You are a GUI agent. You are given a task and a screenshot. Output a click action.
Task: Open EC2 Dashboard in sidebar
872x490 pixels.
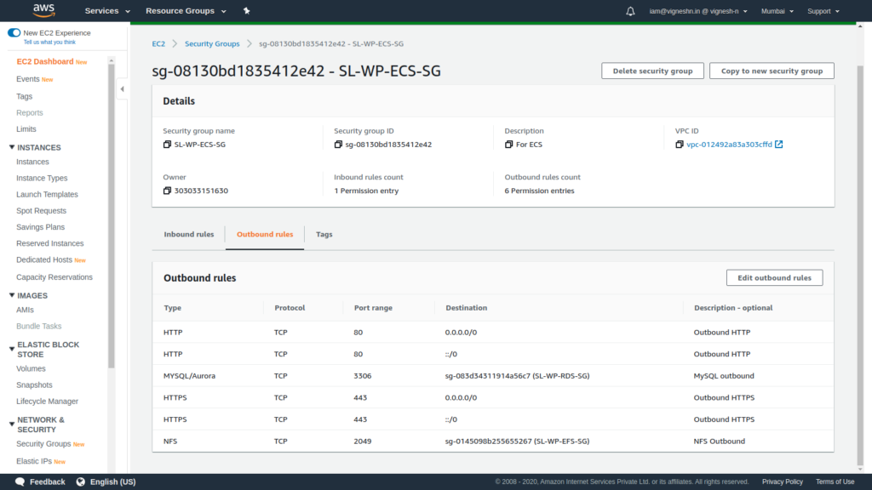[45, 61]
